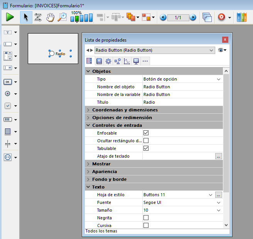Pick the OK button object tool
Viewport: 253px width, 239px height.
(8, 82)
